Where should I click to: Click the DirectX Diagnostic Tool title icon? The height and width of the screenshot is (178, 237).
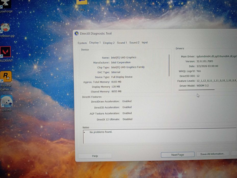(77, 34)
